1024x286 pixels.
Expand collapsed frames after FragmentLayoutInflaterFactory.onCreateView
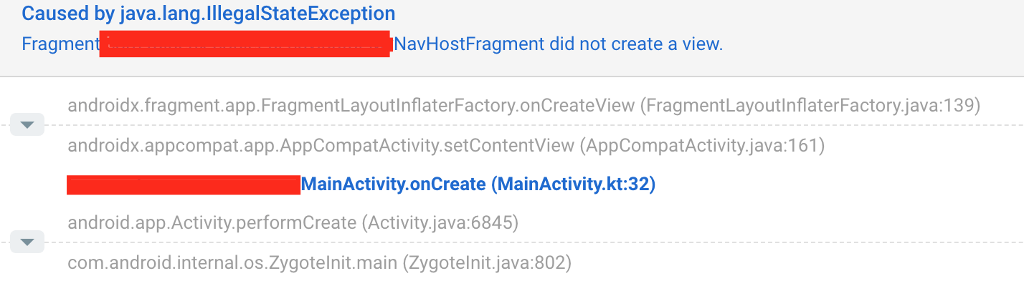coord(27,125)
